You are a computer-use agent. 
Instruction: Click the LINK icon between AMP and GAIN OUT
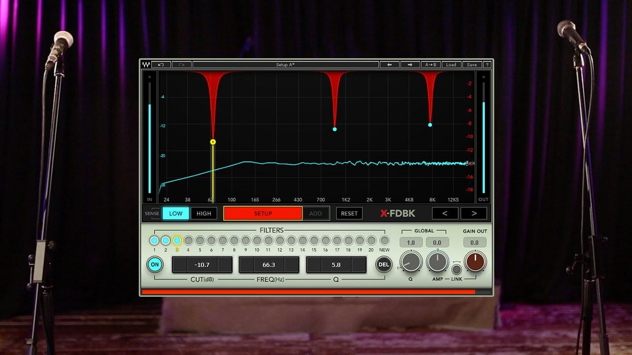pos(457,270)
